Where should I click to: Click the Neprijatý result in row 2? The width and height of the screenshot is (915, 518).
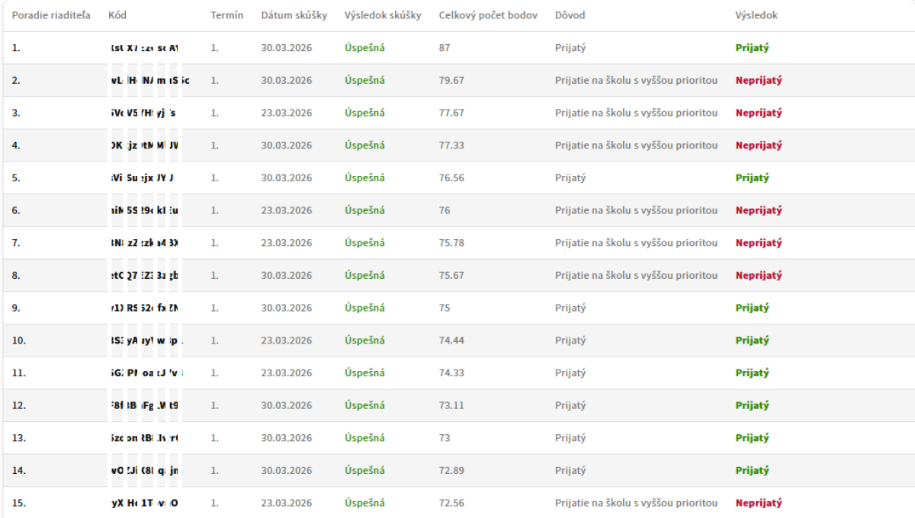click(759, 80)
